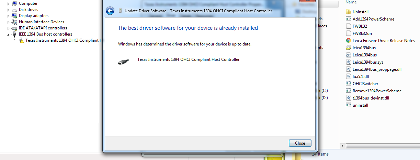Image resolution: width=420 pixels, height=160 pixels.
Task: Click the Human Interface Devices label
Action: coord(42,22)
